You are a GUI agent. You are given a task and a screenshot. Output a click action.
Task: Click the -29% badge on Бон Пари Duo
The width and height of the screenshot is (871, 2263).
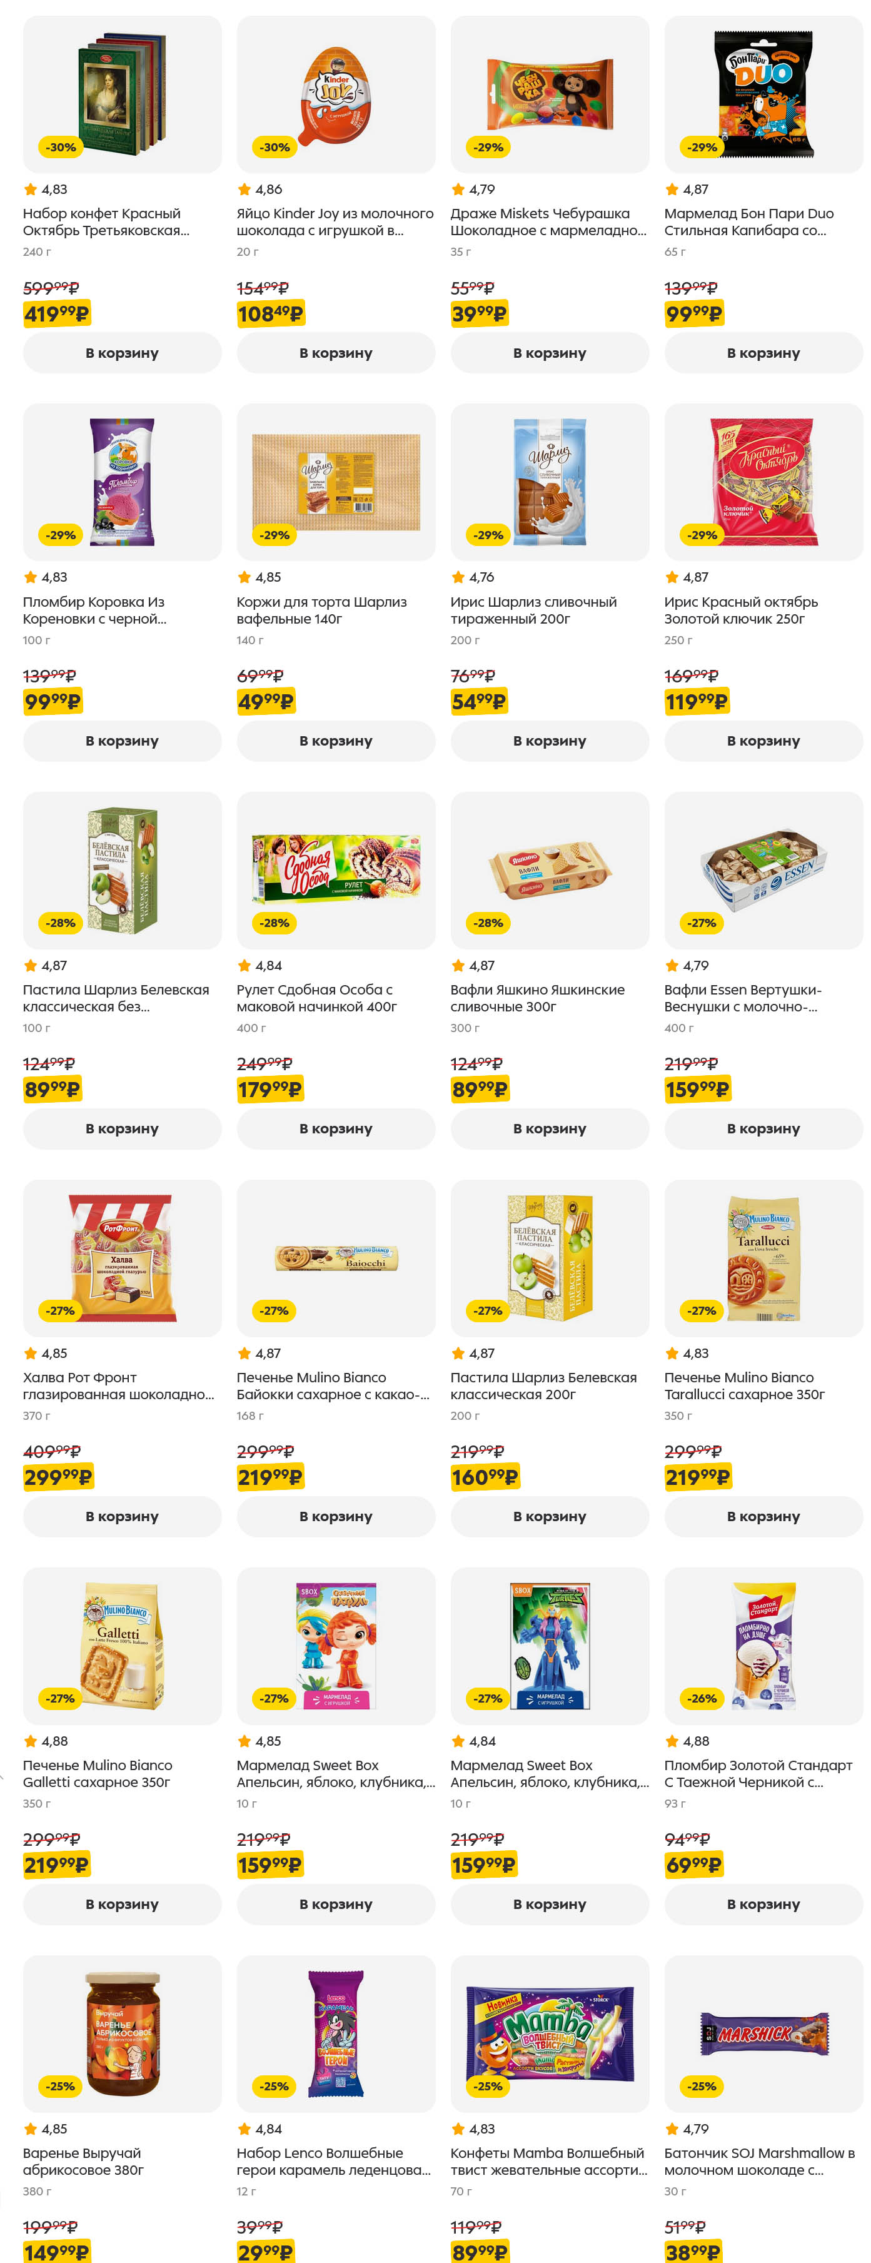[x=702, y=148]
